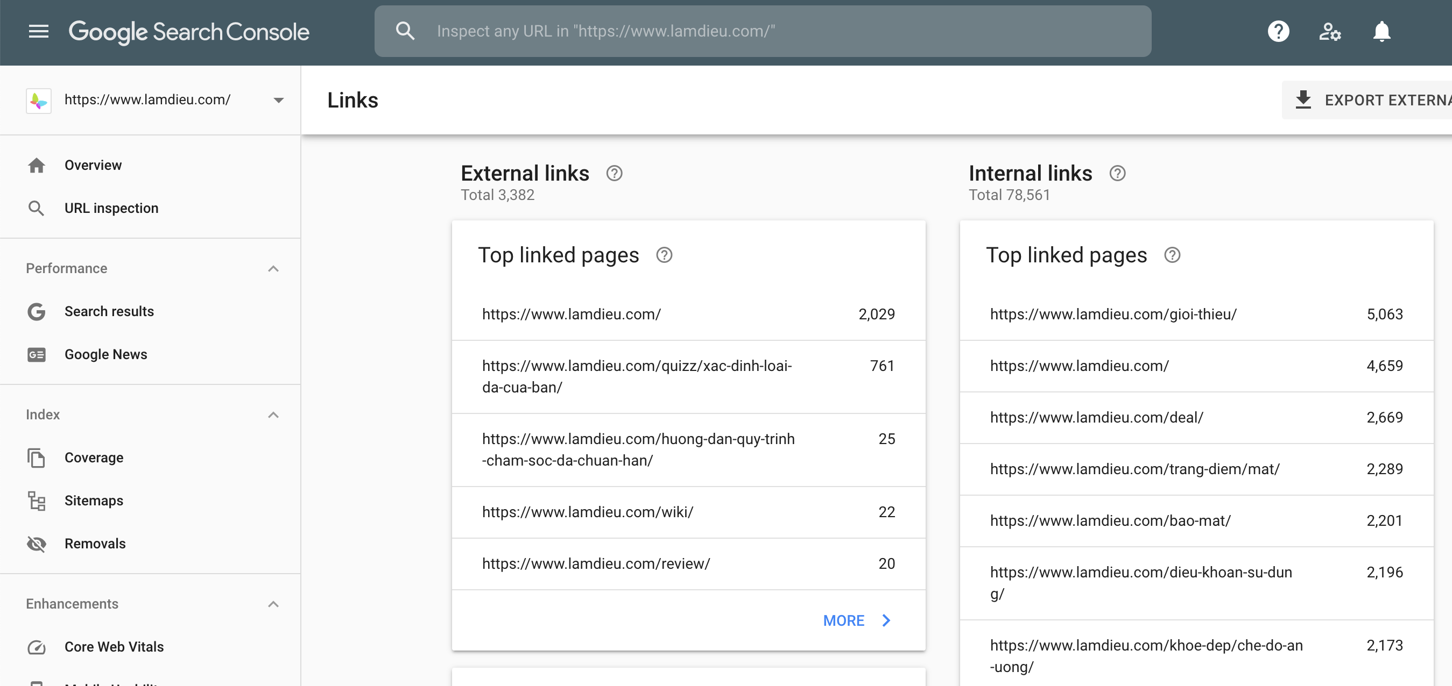Open external row https://www.lamdieu.com/review/
1452x686 pixels.
pos(689,564)
